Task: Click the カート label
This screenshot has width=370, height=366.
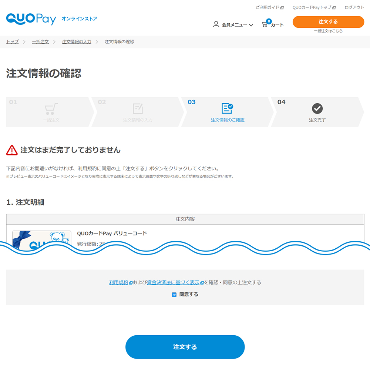Action: [277, 25]
